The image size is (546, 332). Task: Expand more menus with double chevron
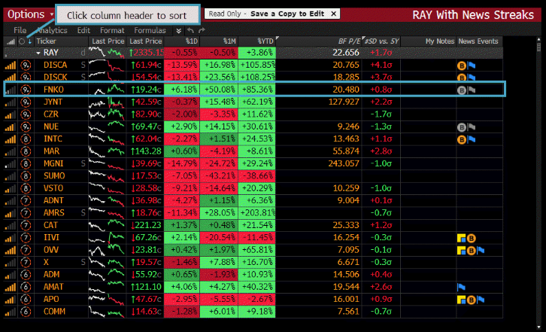179,31
